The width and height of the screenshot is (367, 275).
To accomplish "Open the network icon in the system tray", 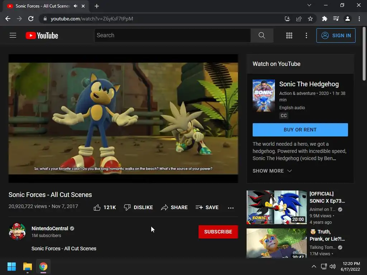I will [324, 266].
